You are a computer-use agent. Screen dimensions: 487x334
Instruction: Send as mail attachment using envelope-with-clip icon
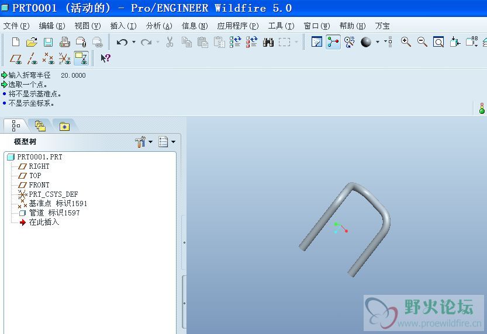coord(81,42)
